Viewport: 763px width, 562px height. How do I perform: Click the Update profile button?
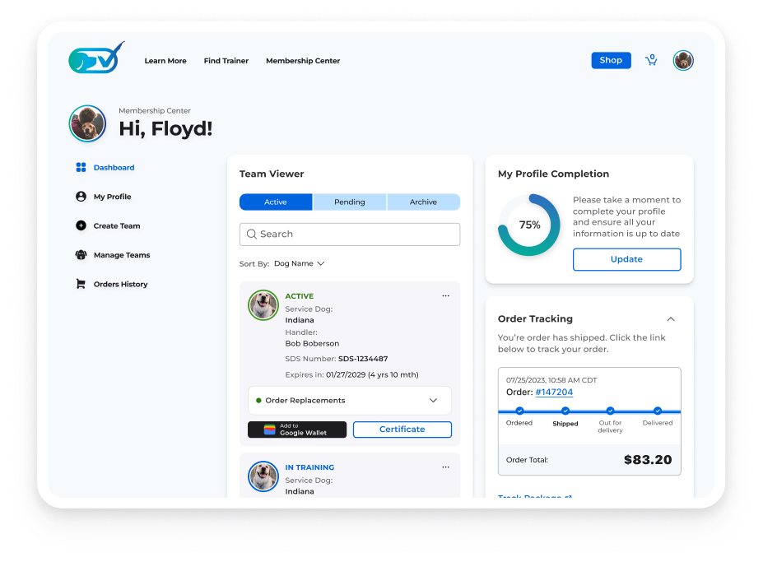626,259
